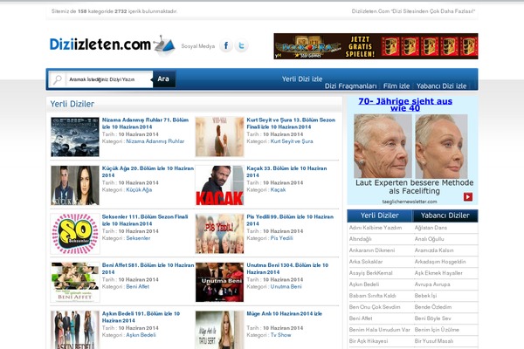
Task: Click the Unutma Beni thumbnail image
Action: 219,282
